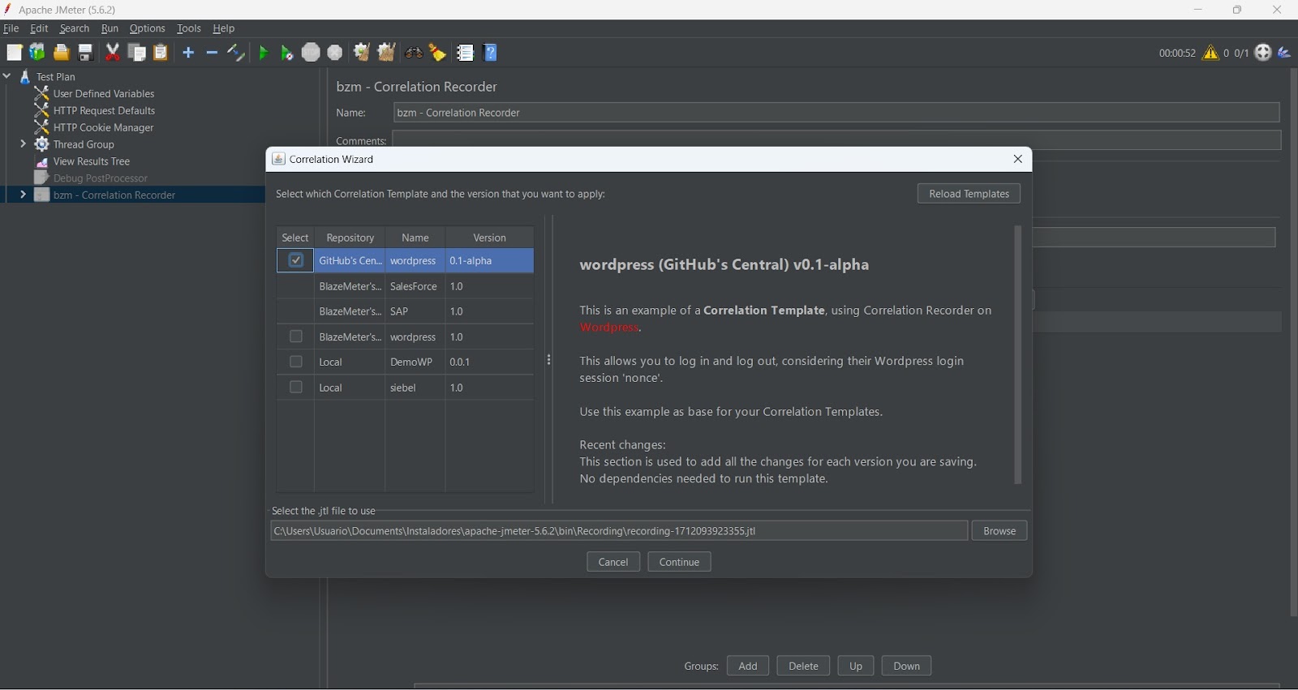Click the SalesForce template row name
Screen dimensions: 1298x690
[414, 286]
